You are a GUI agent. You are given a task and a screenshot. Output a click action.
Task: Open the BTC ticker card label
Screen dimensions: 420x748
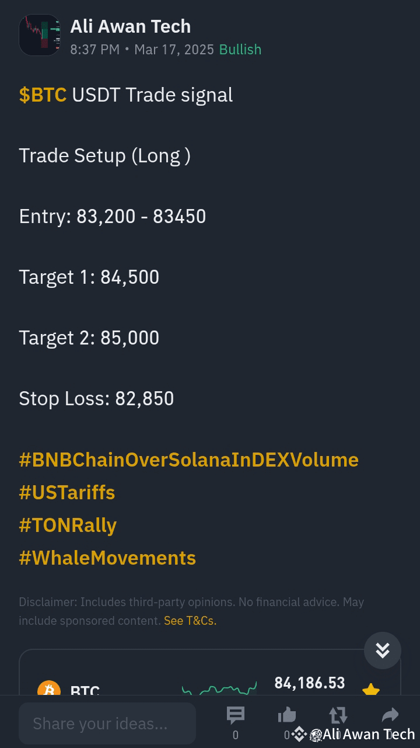(x=85, y=691)
